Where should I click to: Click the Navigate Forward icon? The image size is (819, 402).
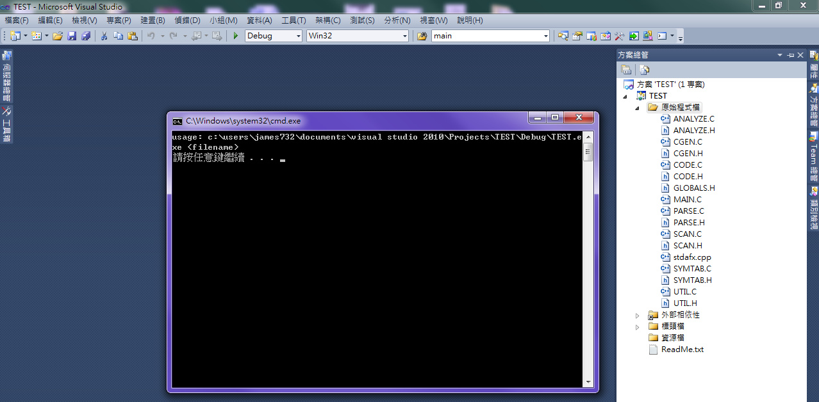[217, 36]
